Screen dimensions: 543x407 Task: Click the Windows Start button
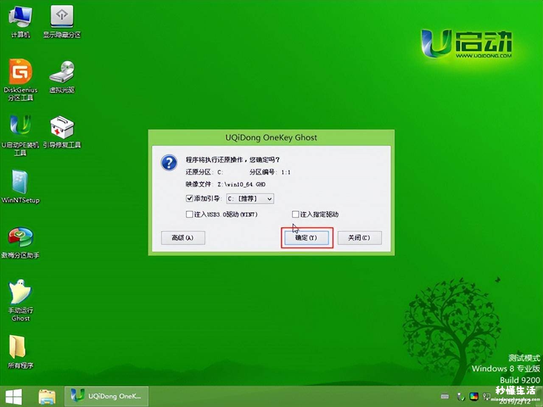click(x=14, y=397)
